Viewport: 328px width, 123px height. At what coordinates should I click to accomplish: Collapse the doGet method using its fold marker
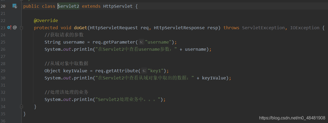[22, 27]
